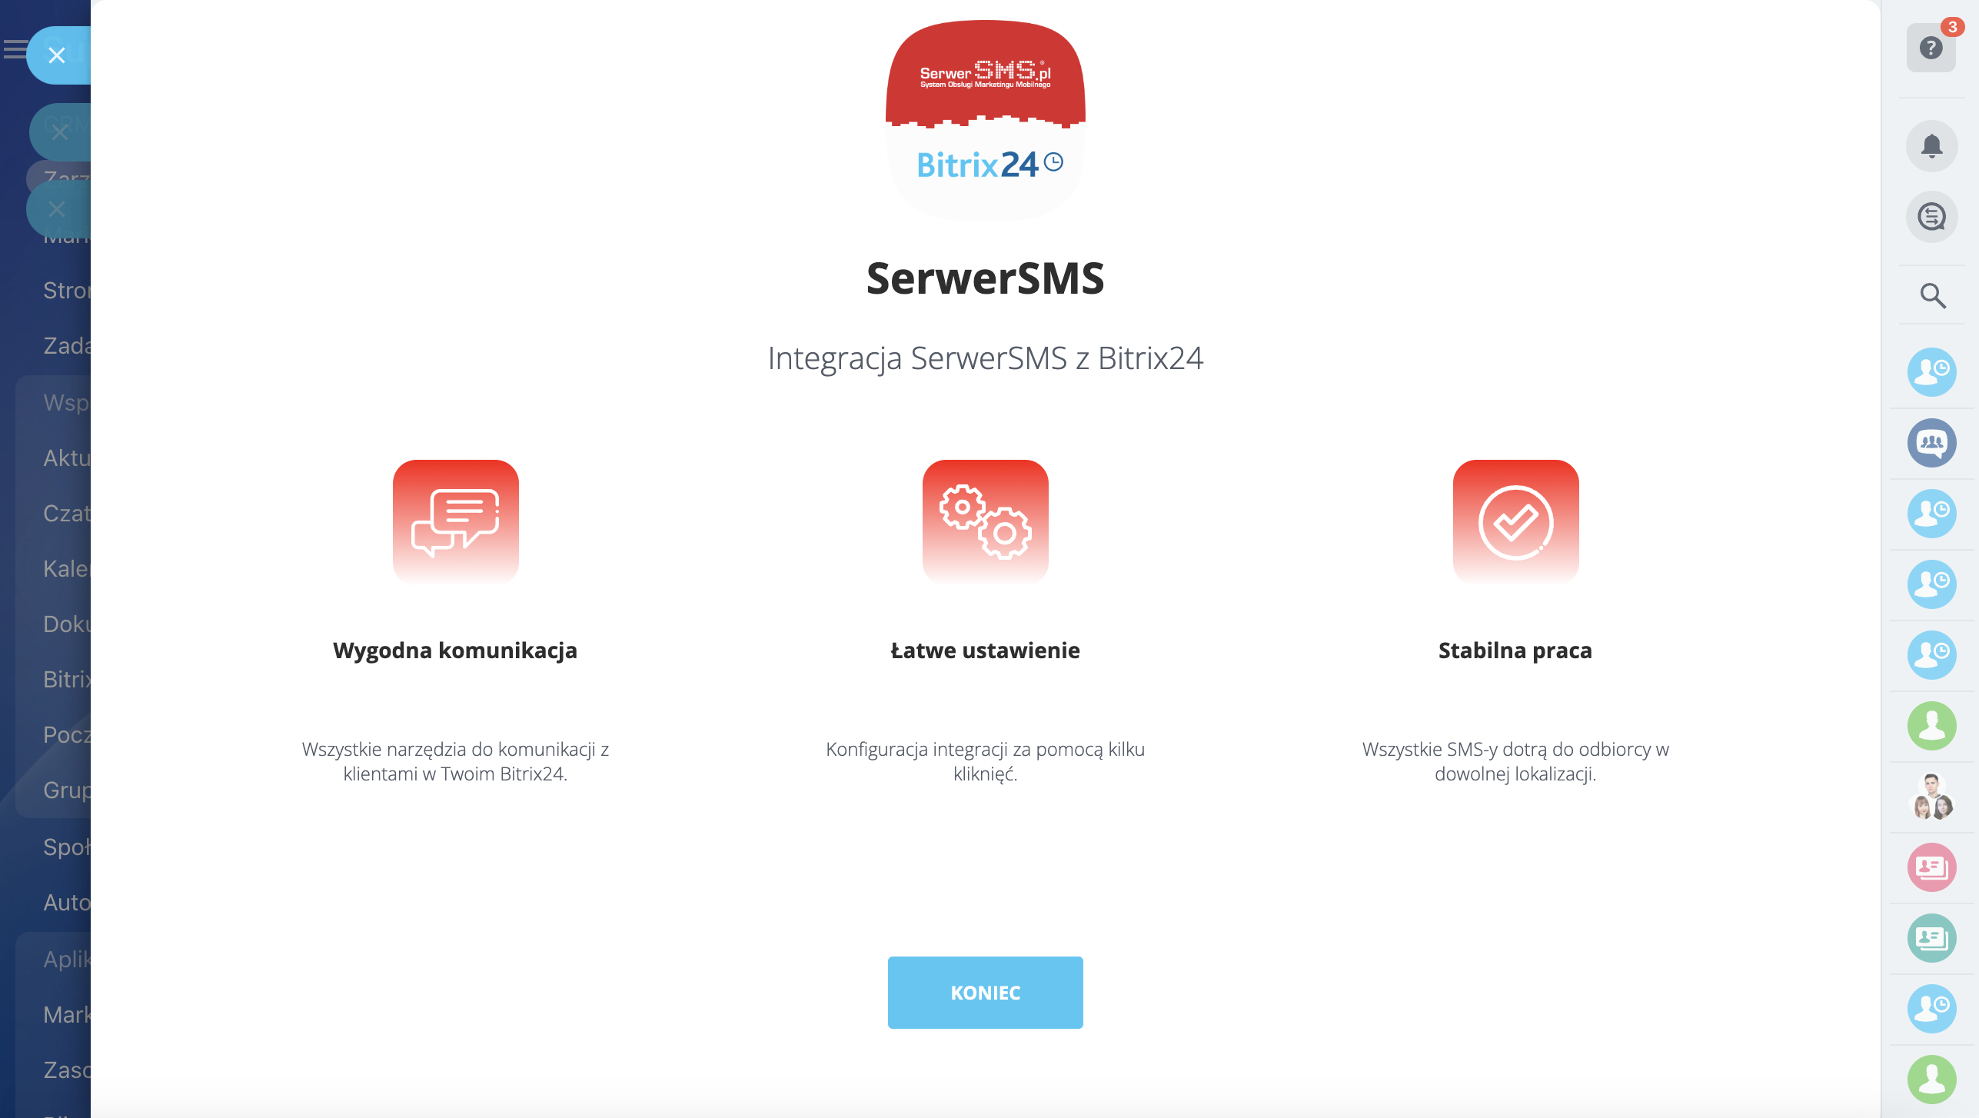This screenshot has width=1979, height=1118.
Task: Open the help question mark icon
Action: pyautogui.click(x=1931, y=48)
